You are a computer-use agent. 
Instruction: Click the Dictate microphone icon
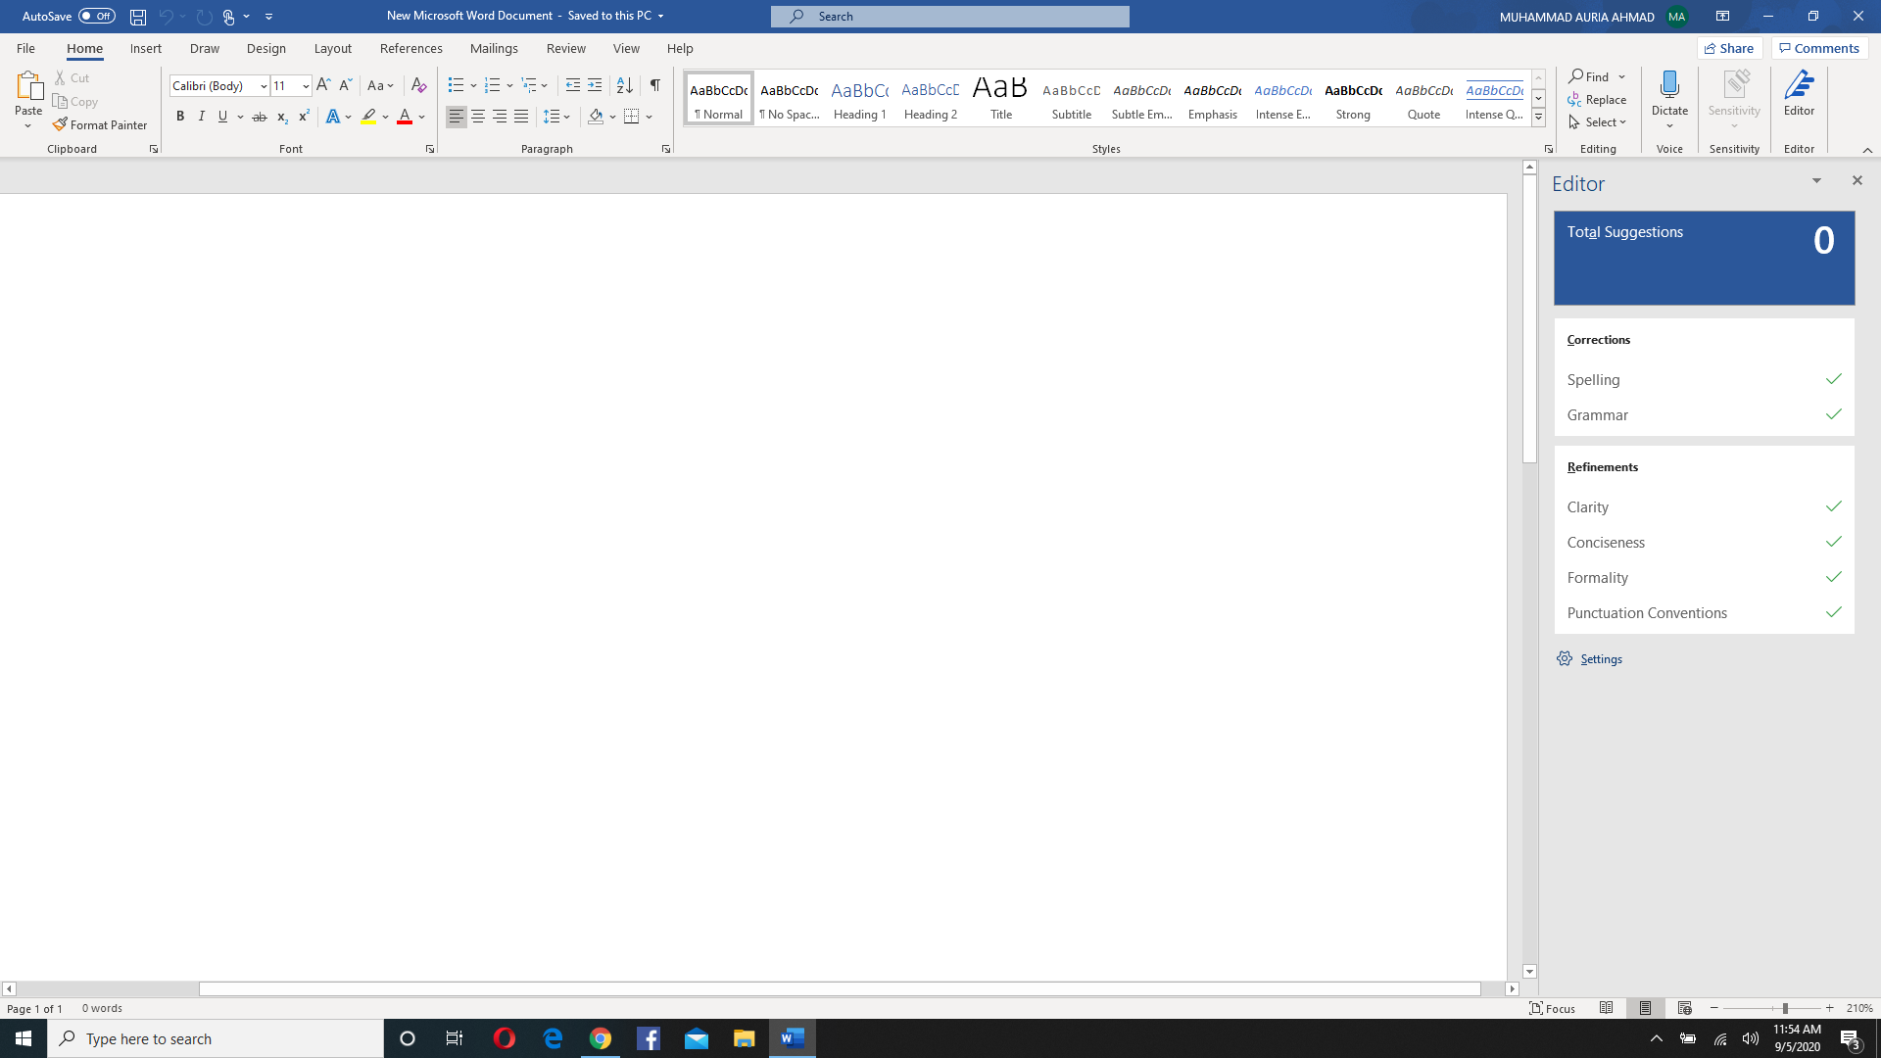1669,85
